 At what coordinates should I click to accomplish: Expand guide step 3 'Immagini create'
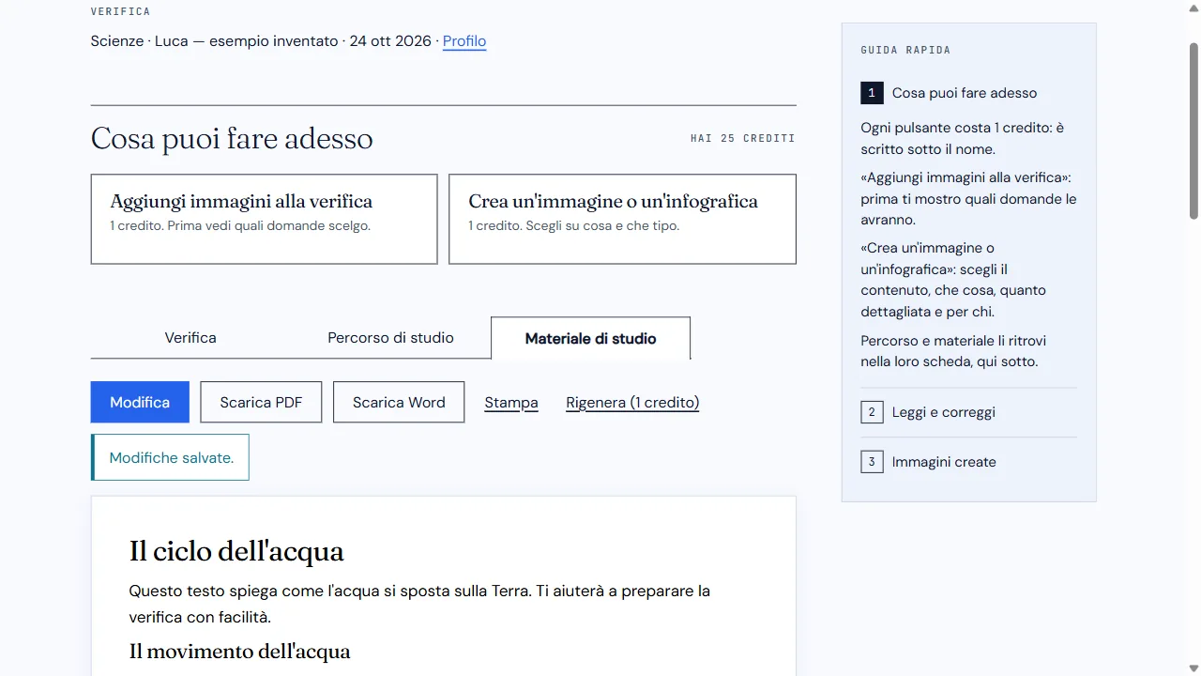click(x=968, y=462)
